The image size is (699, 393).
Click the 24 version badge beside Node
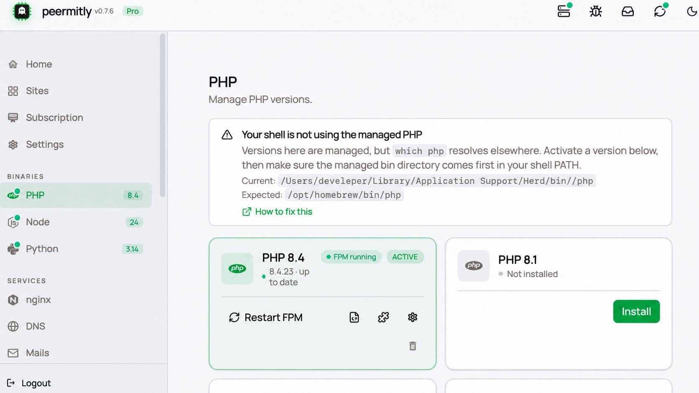(134, 222)
